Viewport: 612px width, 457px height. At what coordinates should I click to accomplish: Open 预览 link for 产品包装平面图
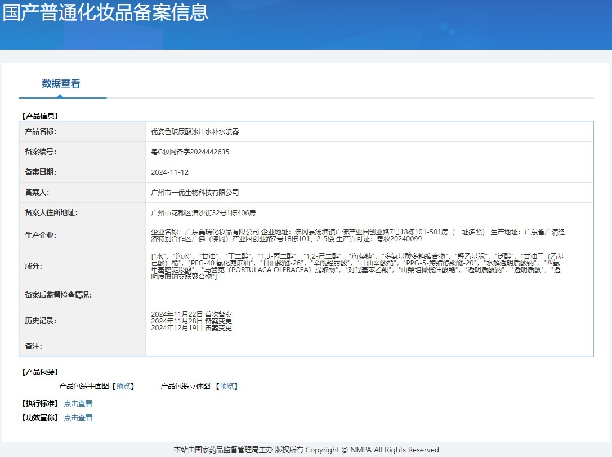pyautogui.click(x=123, y=387)
